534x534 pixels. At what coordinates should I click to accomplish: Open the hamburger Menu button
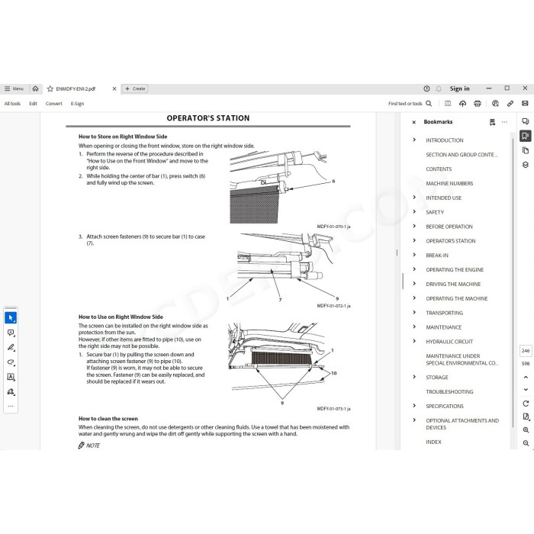pyautogui.click(x=14, y=88)
